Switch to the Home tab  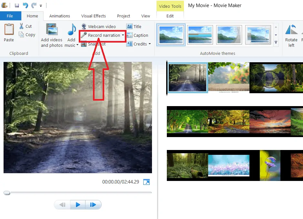tap(32, 16)
